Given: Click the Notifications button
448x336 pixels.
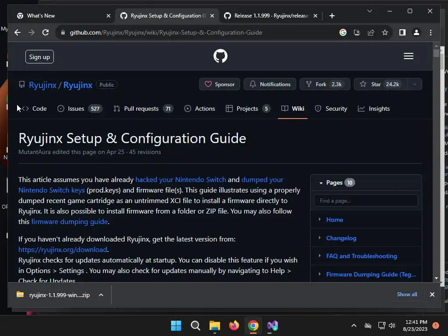Looking at the screenshot, I should pos(269,84).
